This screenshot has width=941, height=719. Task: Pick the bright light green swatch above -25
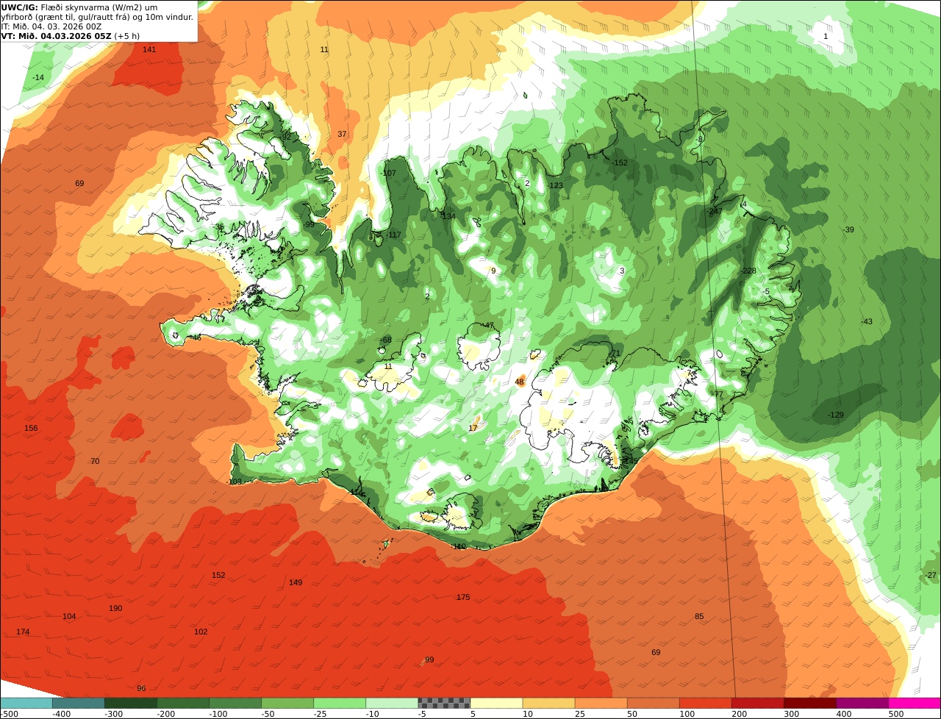pos(340,703)
